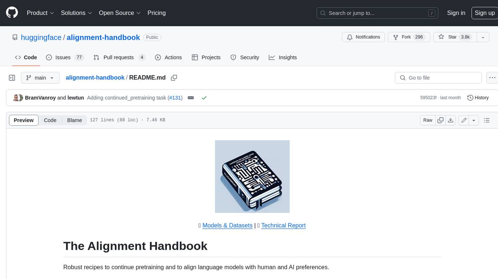This screenshot has height=279, width=498.
Task: Click the pencil edit file icon
Action: pos(464,120)
